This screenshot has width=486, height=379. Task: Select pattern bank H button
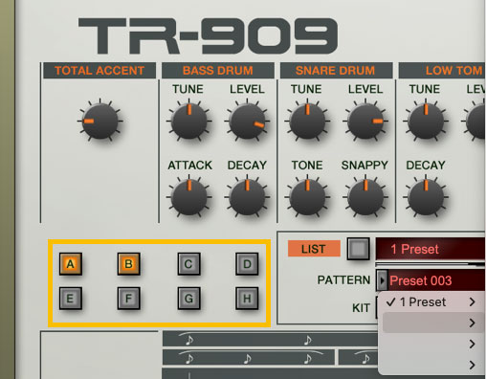click(247, 299)
